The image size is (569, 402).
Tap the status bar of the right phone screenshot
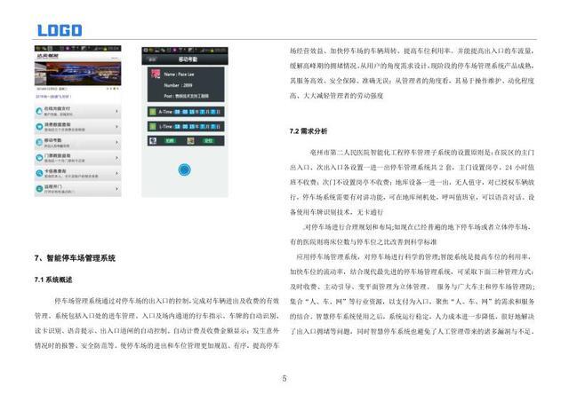click(185, 50)
